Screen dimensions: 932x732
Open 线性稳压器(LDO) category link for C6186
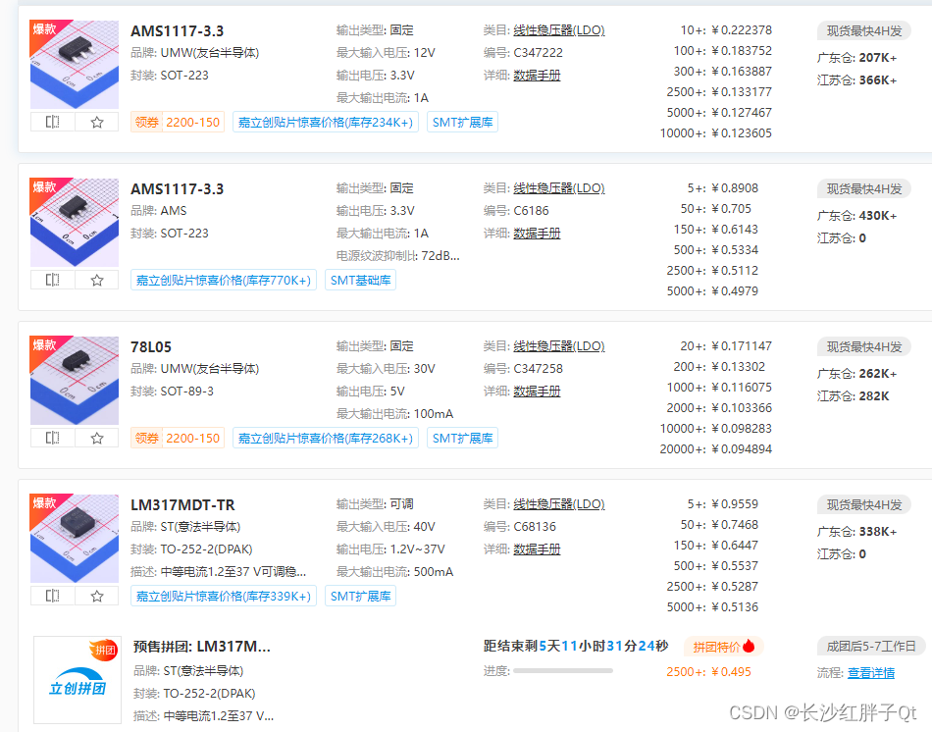point(559,188)
